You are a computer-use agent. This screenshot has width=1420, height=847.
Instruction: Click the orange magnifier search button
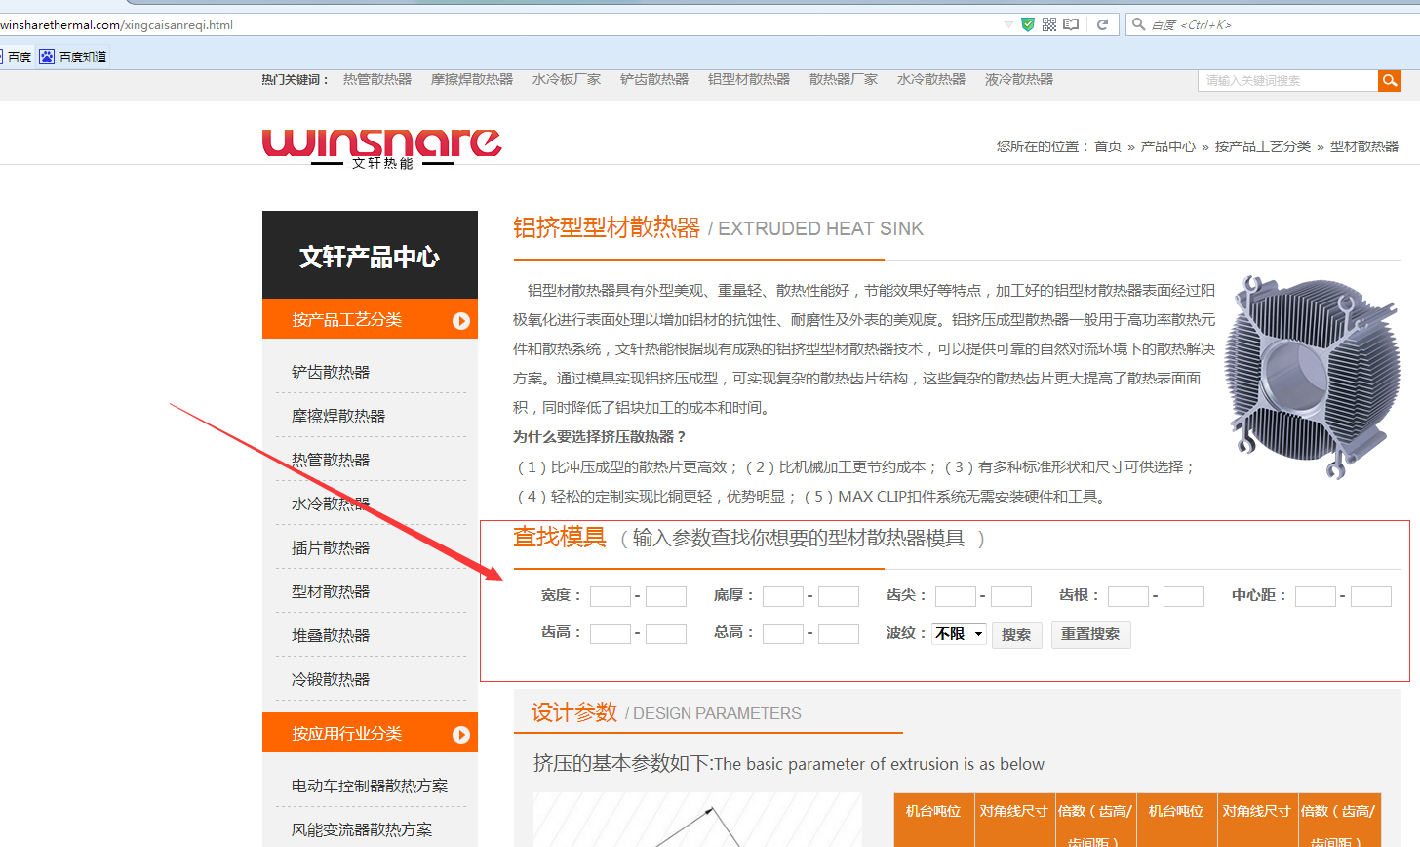[1390, 81]
